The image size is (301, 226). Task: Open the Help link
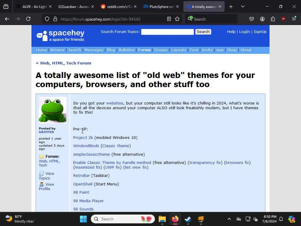231,31
